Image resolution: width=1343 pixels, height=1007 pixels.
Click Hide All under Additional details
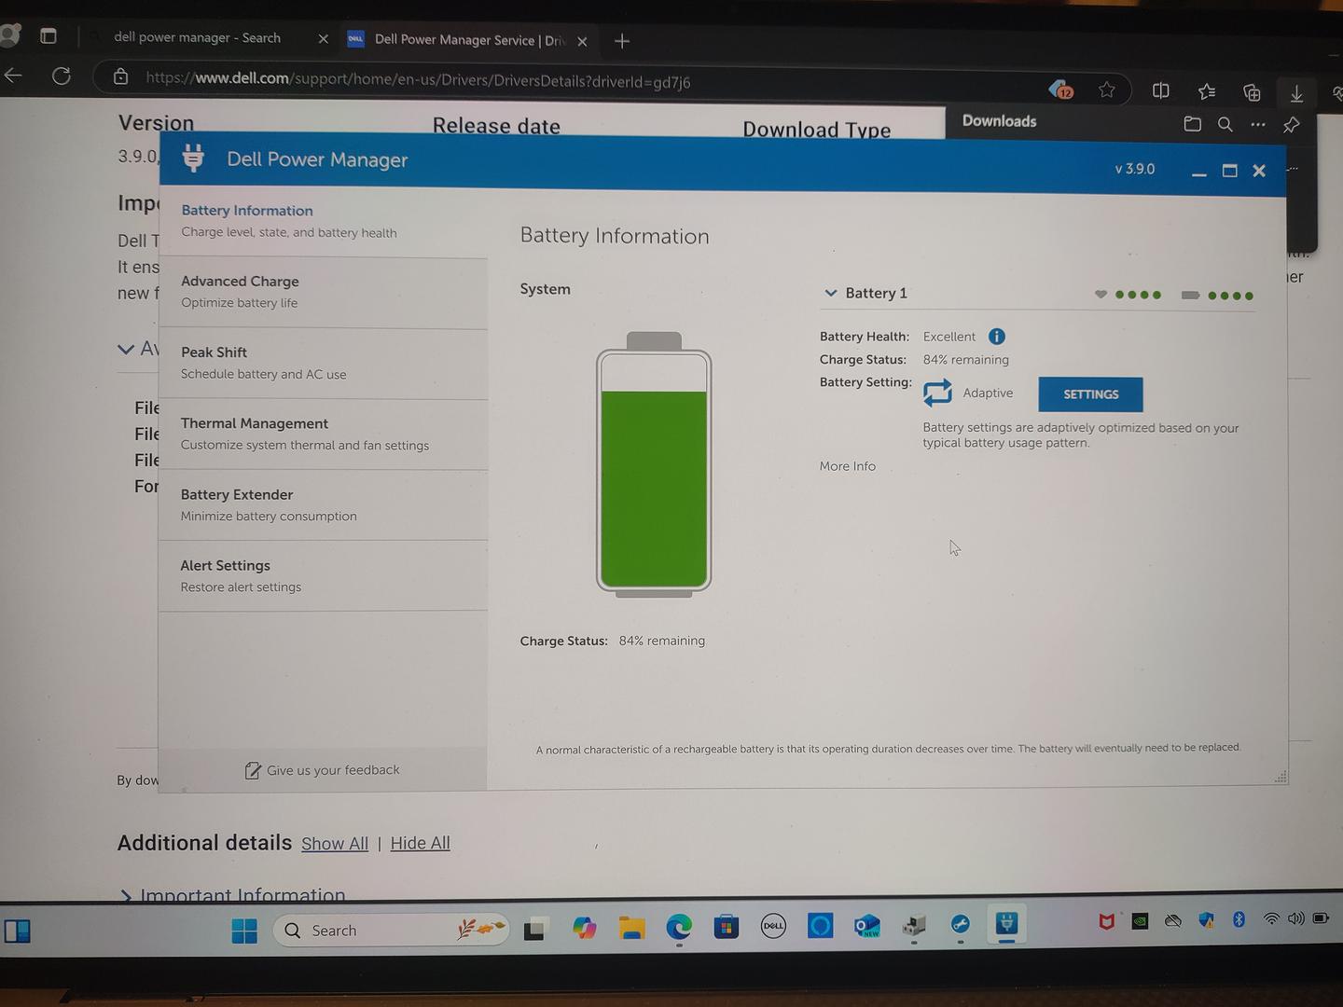point(420,843)
